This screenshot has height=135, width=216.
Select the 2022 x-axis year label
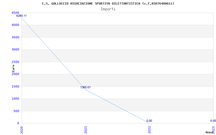tap(149, 130)
